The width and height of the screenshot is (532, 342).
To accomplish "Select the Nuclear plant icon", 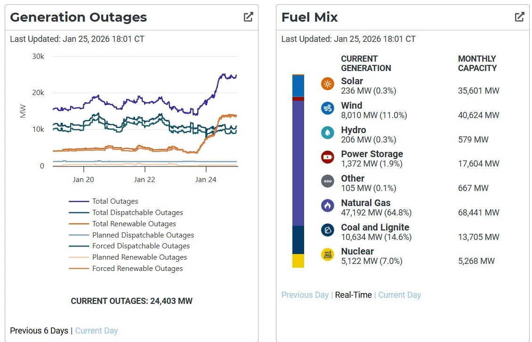I will 328,254.
